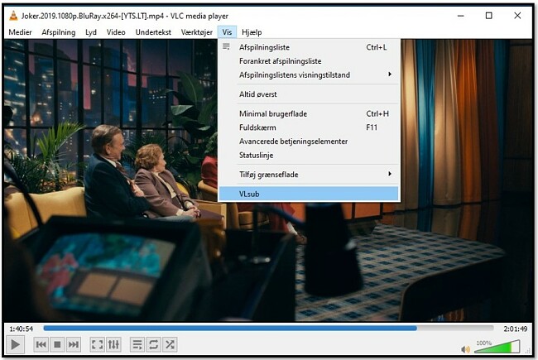Open the Undertekst menu

pyautogui.click(x=153, y=32)
